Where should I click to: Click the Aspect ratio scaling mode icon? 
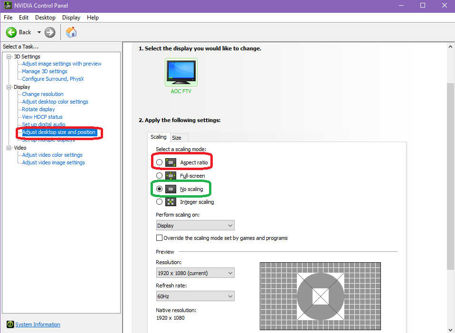tap(171, 162)
